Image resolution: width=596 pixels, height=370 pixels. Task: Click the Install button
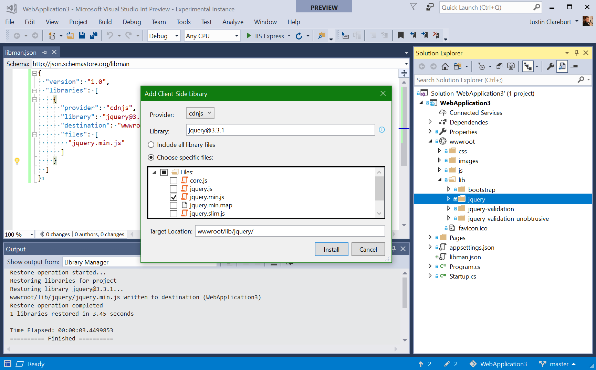coord(331,249)
